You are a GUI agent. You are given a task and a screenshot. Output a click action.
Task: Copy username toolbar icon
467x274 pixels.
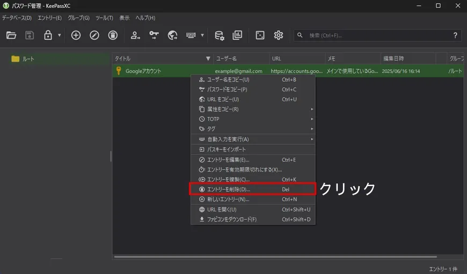point(135,35)
